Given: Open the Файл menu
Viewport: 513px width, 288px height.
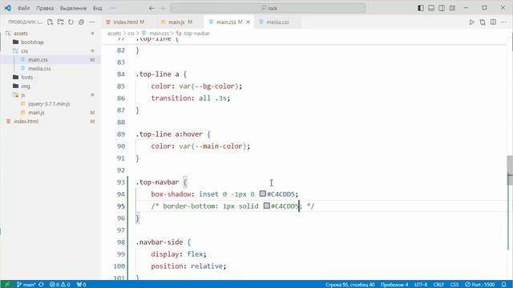Looking at the screenshot, I should point(23,8).
